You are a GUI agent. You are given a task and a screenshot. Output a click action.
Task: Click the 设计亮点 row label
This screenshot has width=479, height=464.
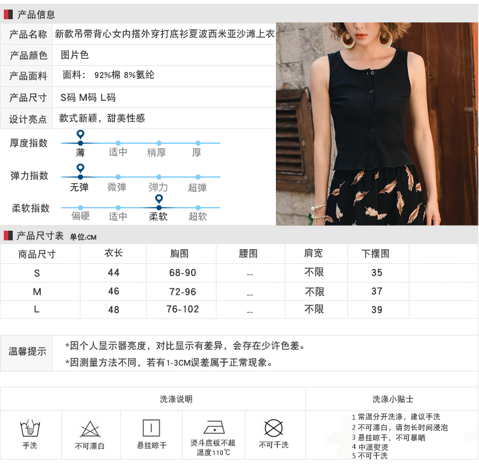tap(28, 120)
